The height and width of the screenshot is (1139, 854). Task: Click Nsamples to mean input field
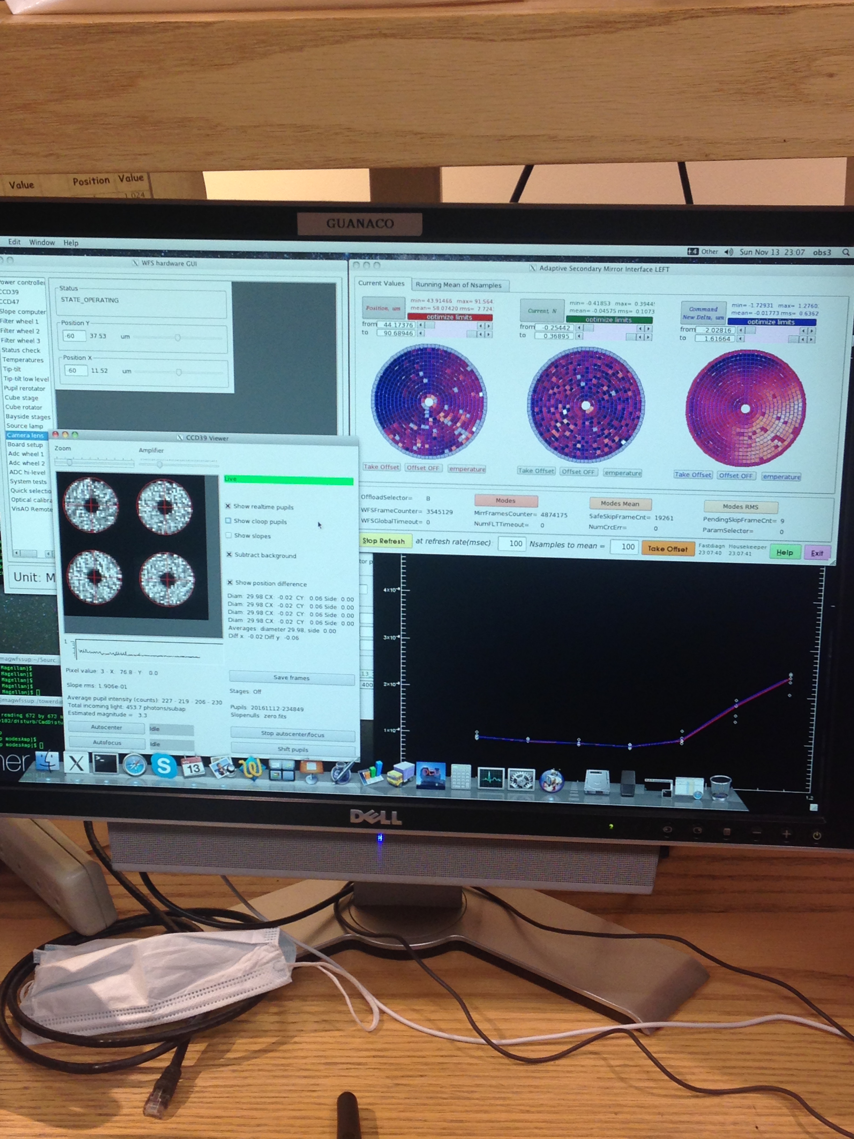624,547
